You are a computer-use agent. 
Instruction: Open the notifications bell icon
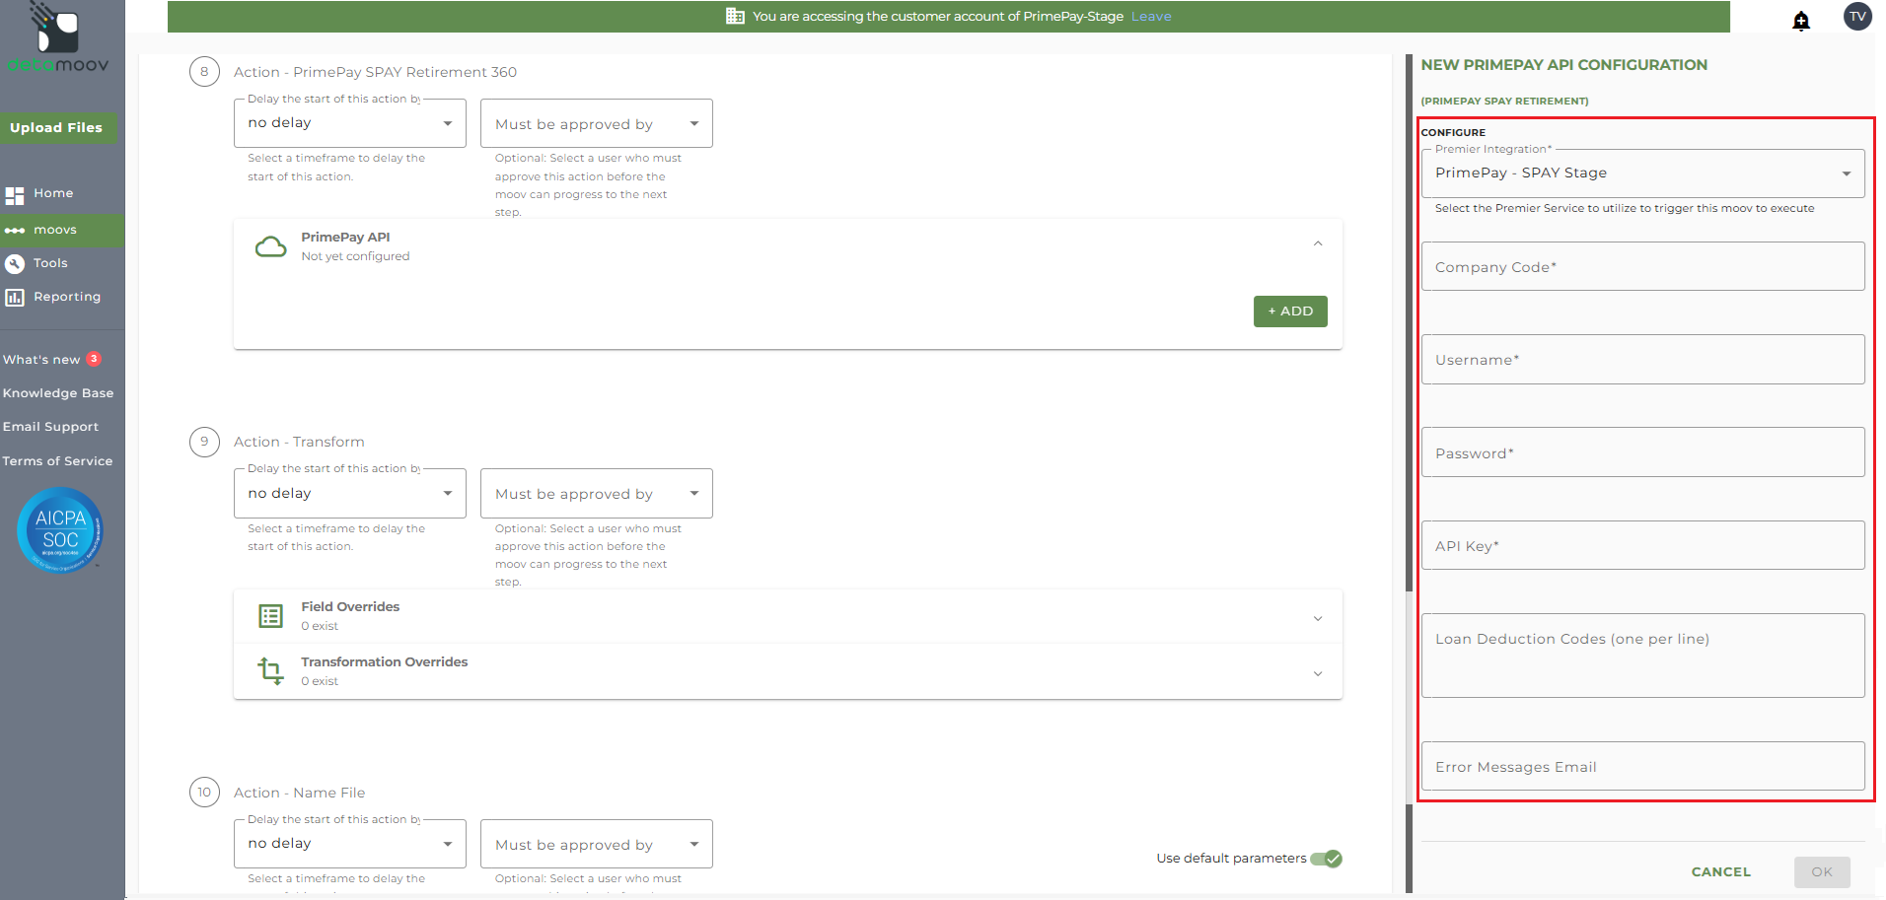click(1801, 21)
